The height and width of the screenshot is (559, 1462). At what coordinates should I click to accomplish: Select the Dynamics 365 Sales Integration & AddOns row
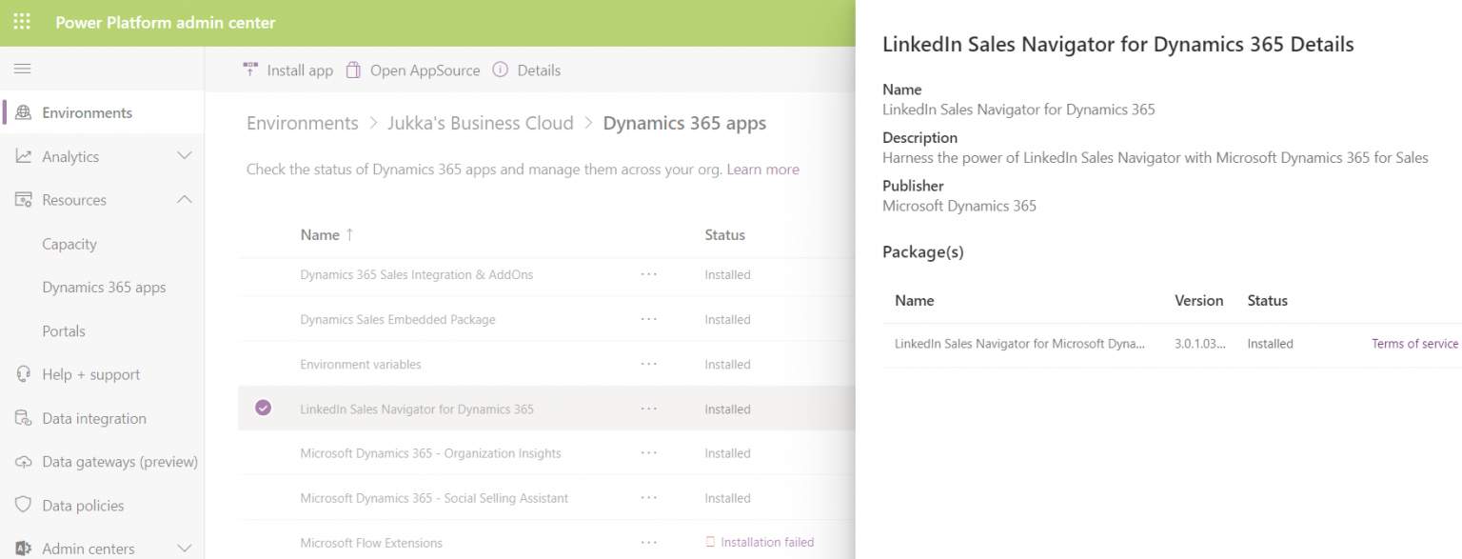[x=546, y=274]
